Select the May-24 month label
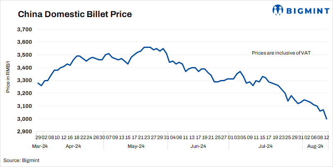This screenshot has height=167, width=333. click(x=136, y=146)
